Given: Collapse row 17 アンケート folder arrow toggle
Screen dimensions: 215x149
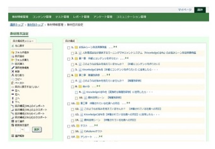Looking at the screenshot, I should [101, 136].
